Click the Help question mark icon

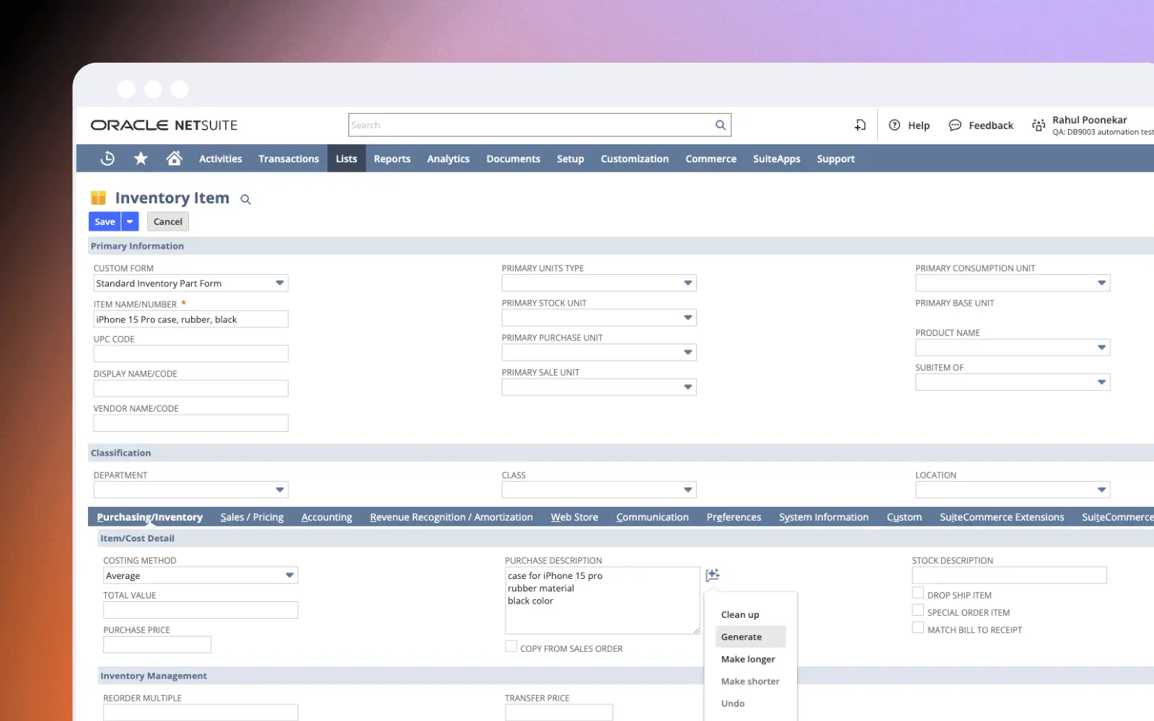pos(894,125)
